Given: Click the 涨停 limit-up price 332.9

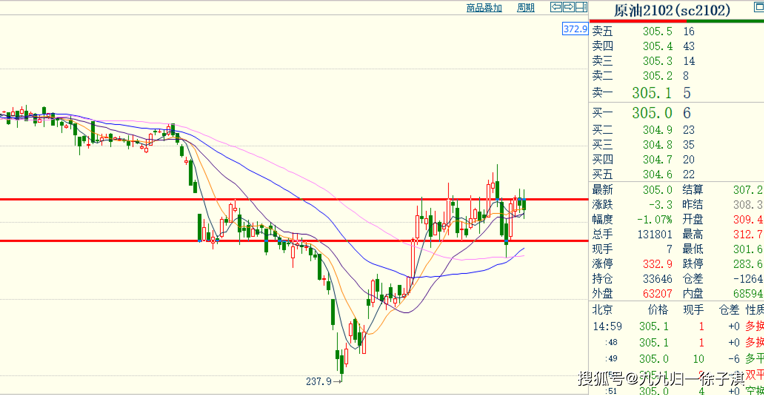Looking at the screenshot, I should (657, 264).
